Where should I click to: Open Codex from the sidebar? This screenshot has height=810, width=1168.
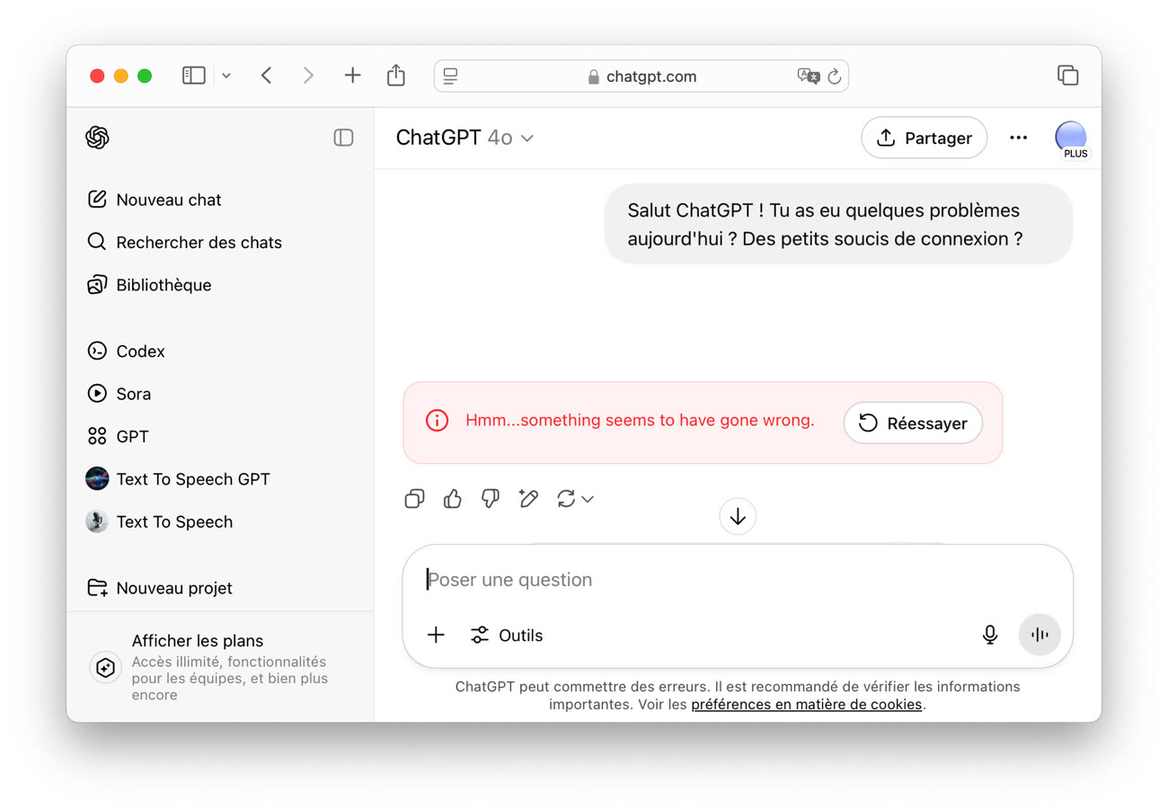tap(126, 352)
